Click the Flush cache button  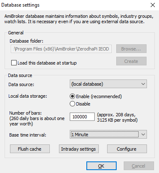coord(30,149)
